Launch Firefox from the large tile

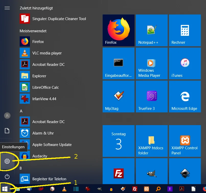(118, 31)
